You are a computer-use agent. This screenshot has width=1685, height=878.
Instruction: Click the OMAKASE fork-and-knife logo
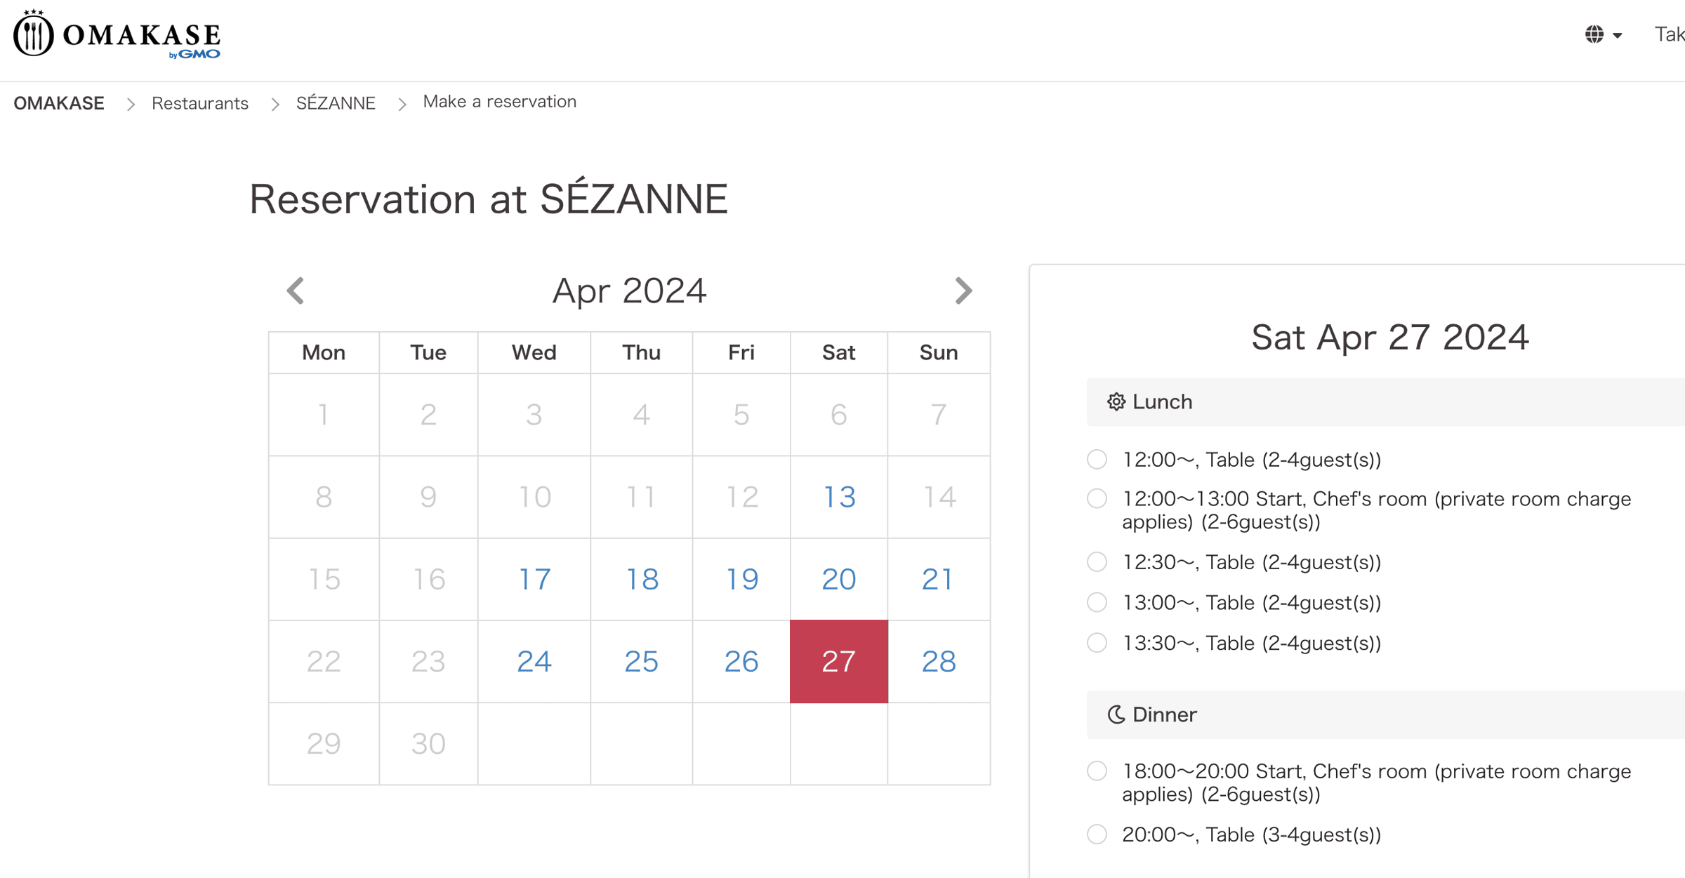click(33, 34)
